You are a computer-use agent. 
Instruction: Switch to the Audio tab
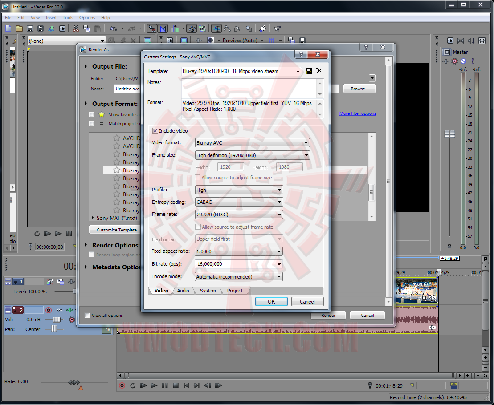click(183, 291)
